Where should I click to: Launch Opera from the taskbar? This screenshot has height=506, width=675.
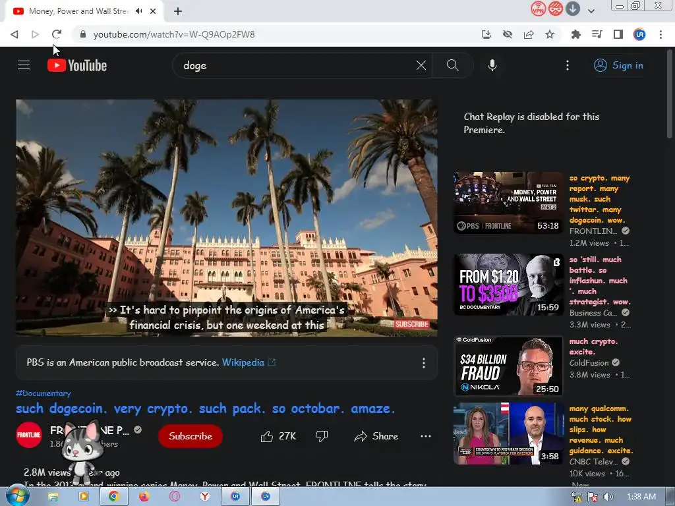click(174, 497)
